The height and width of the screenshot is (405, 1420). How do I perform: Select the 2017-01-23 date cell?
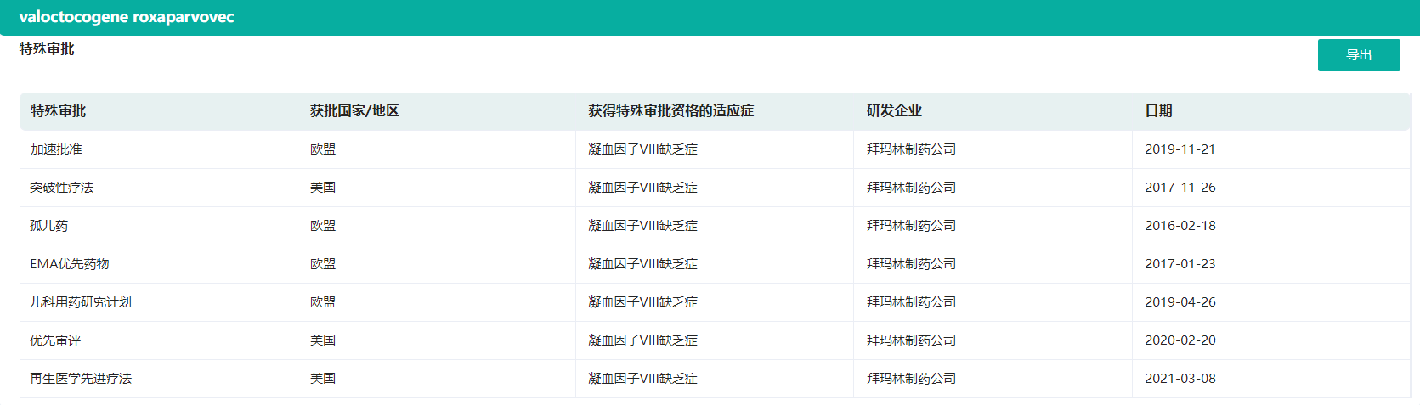coord(1180,264)
